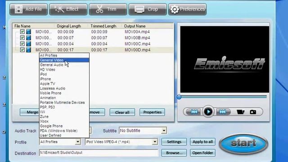Viewport: 288px width, 162px height.
Task: Select General Audio profile
Action: [x=64, y=65]
